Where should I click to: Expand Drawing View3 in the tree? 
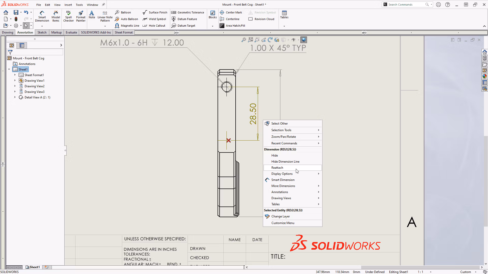15,92
